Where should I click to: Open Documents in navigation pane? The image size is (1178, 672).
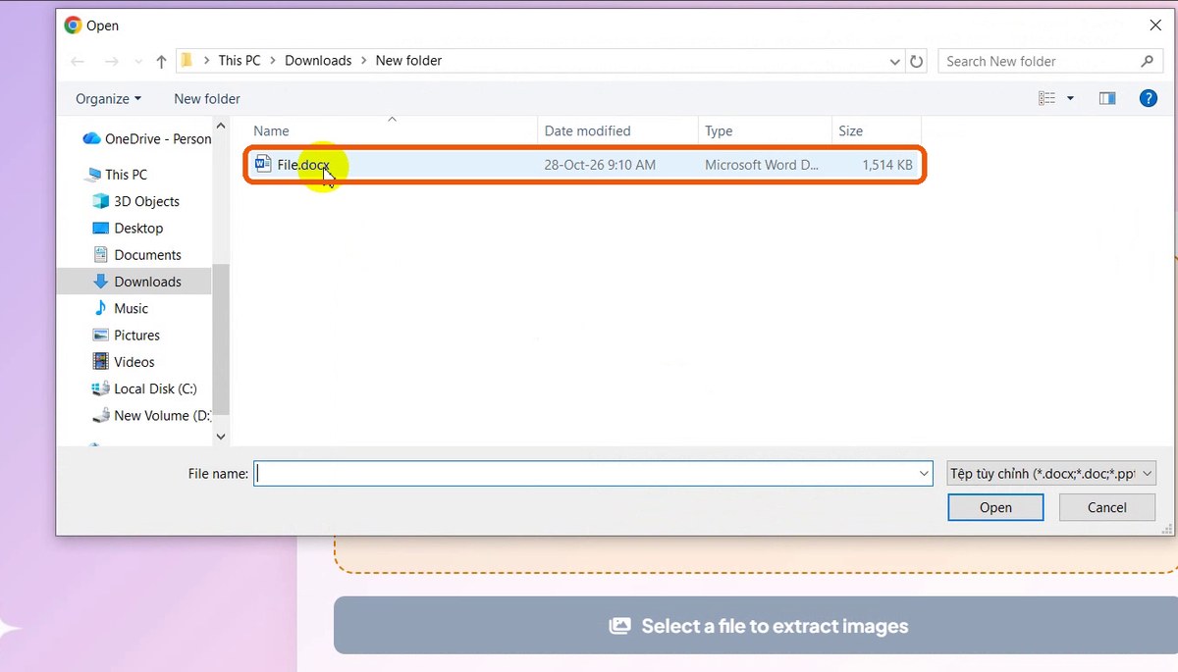136,254
